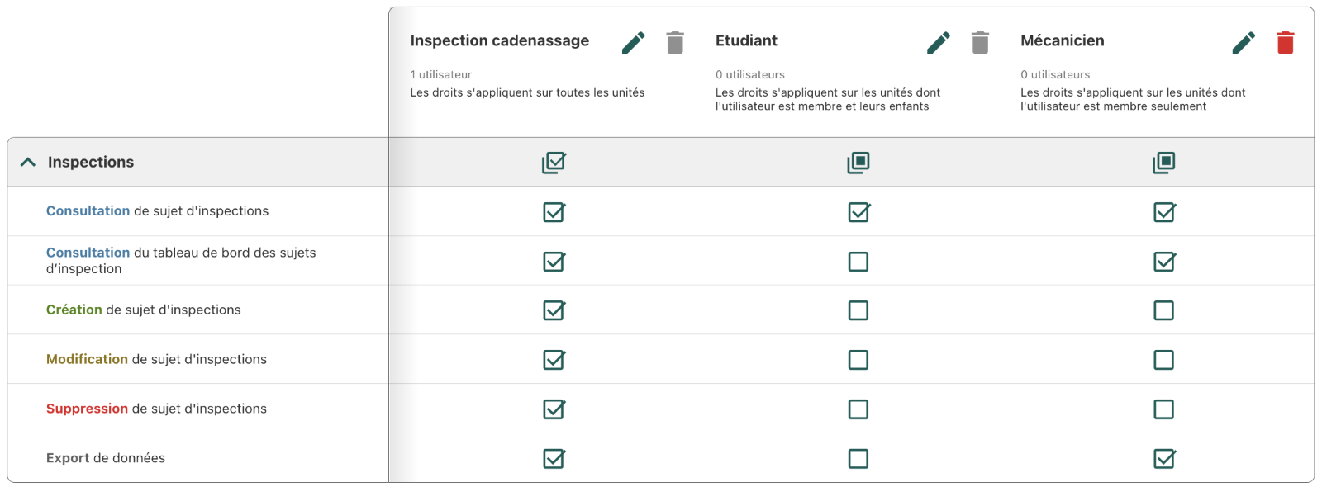Image resolution: width=1322 pixels, height=487 pixels.
Task: Enable tableau de bord consultation for Etudiant
Action: coord(858,262)
